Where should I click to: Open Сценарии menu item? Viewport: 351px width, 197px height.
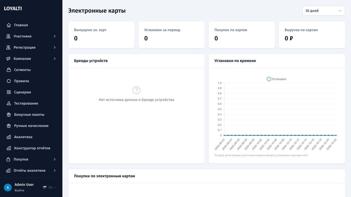pyautogui.click(x=31, y=92)
